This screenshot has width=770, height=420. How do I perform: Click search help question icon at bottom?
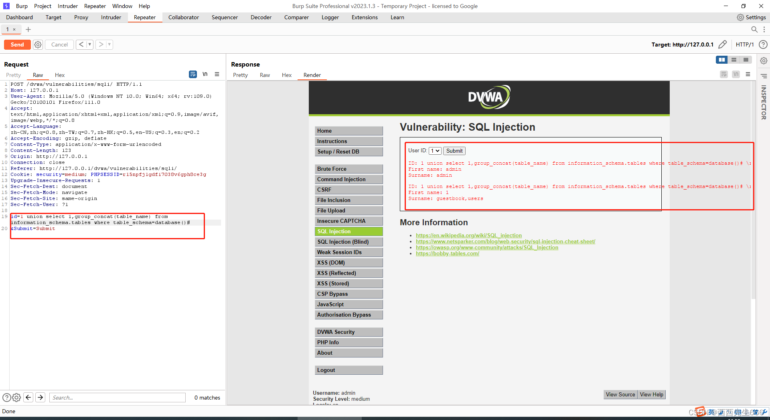click(7, 398)
